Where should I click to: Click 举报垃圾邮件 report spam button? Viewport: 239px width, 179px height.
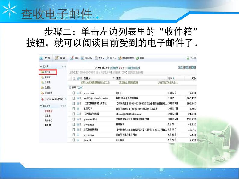[x=126, y=58]
